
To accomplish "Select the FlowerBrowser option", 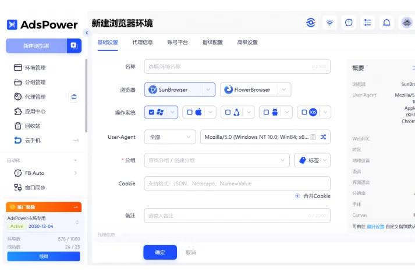I will point(249,89).
